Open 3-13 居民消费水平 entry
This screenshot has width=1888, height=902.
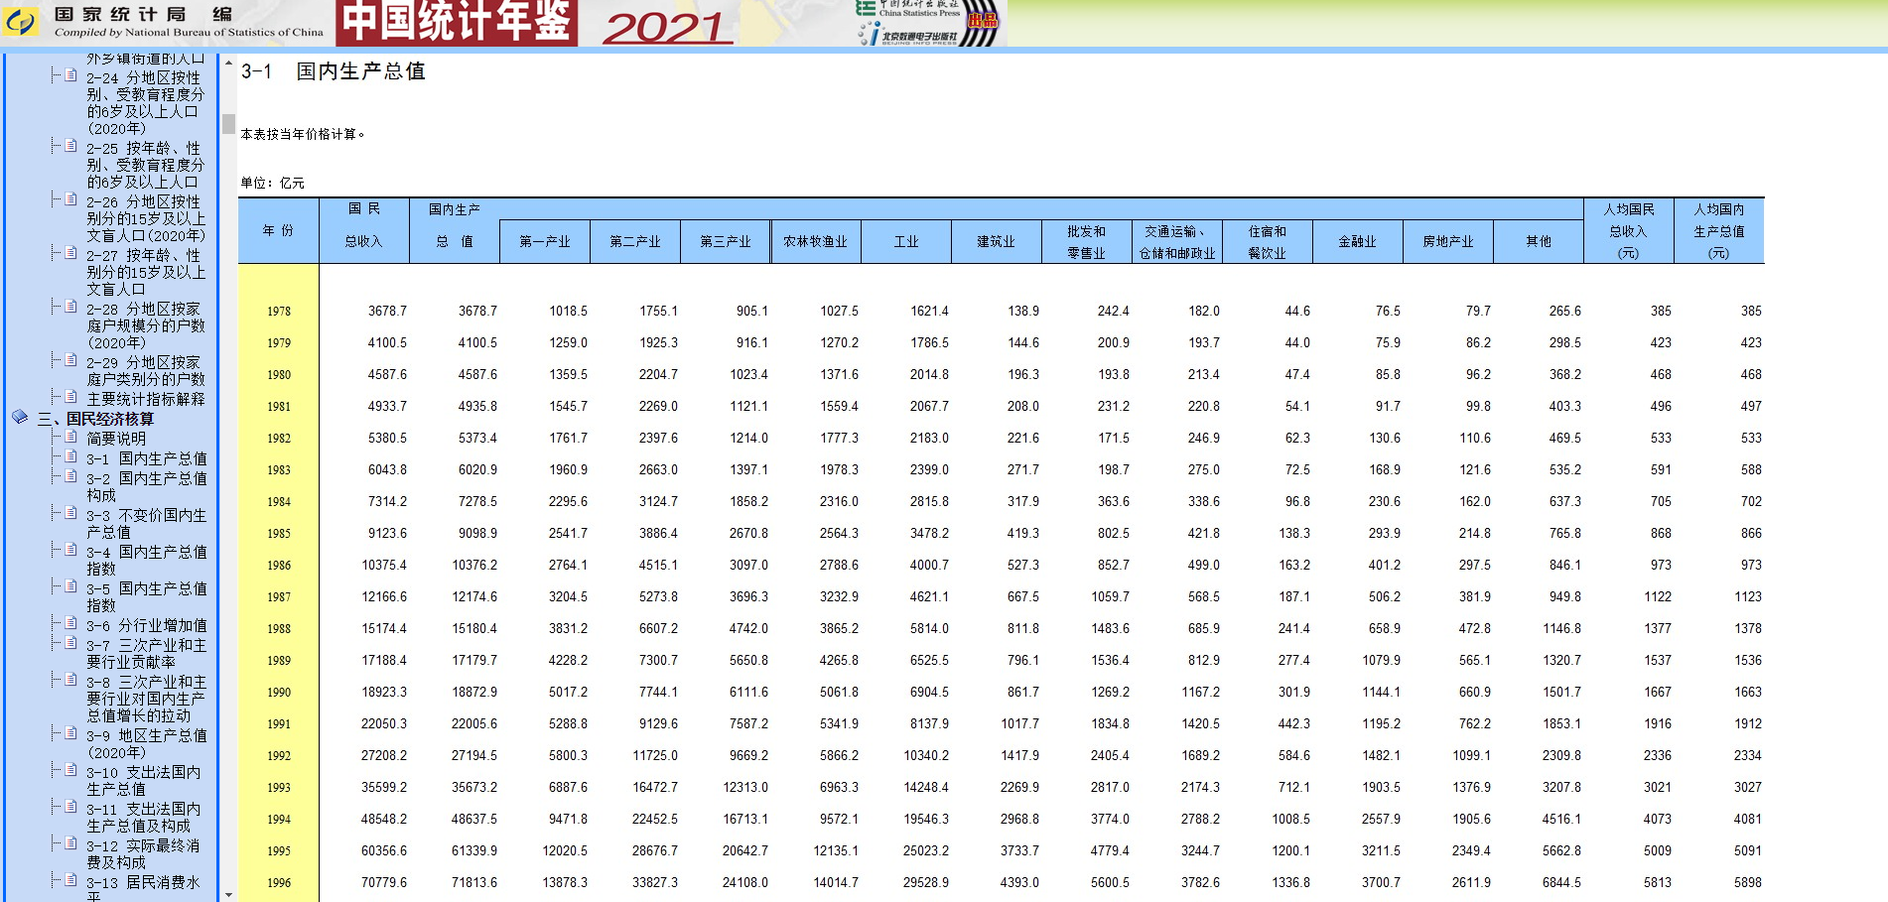(x=143, y=888)
